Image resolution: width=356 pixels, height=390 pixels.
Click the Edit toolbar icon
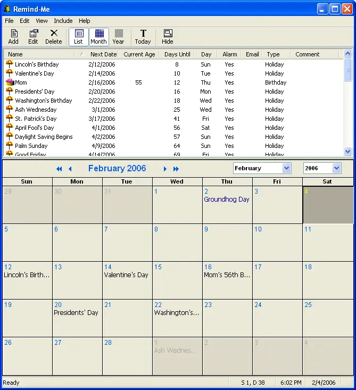pyautogui.click(x=33, y=37)
